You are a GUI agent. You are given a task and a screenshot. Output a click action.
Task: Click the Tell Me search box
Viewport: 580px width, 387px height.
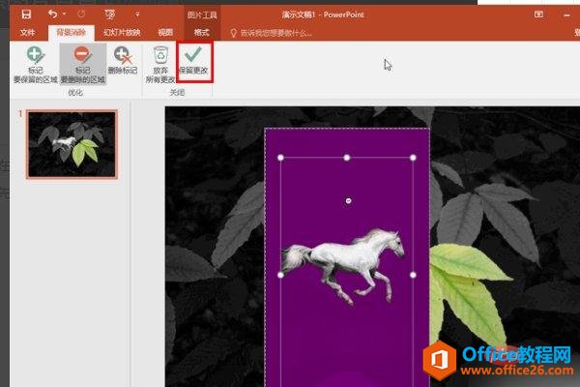tap(275, 32)
